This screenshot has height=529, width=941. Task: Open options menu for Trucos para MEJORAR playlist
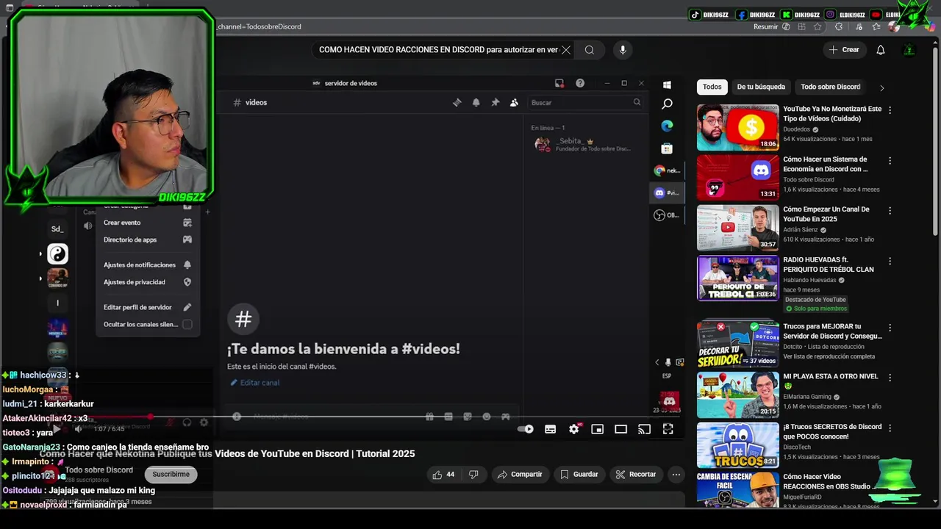pyautogui.click(x=890, y=328)
